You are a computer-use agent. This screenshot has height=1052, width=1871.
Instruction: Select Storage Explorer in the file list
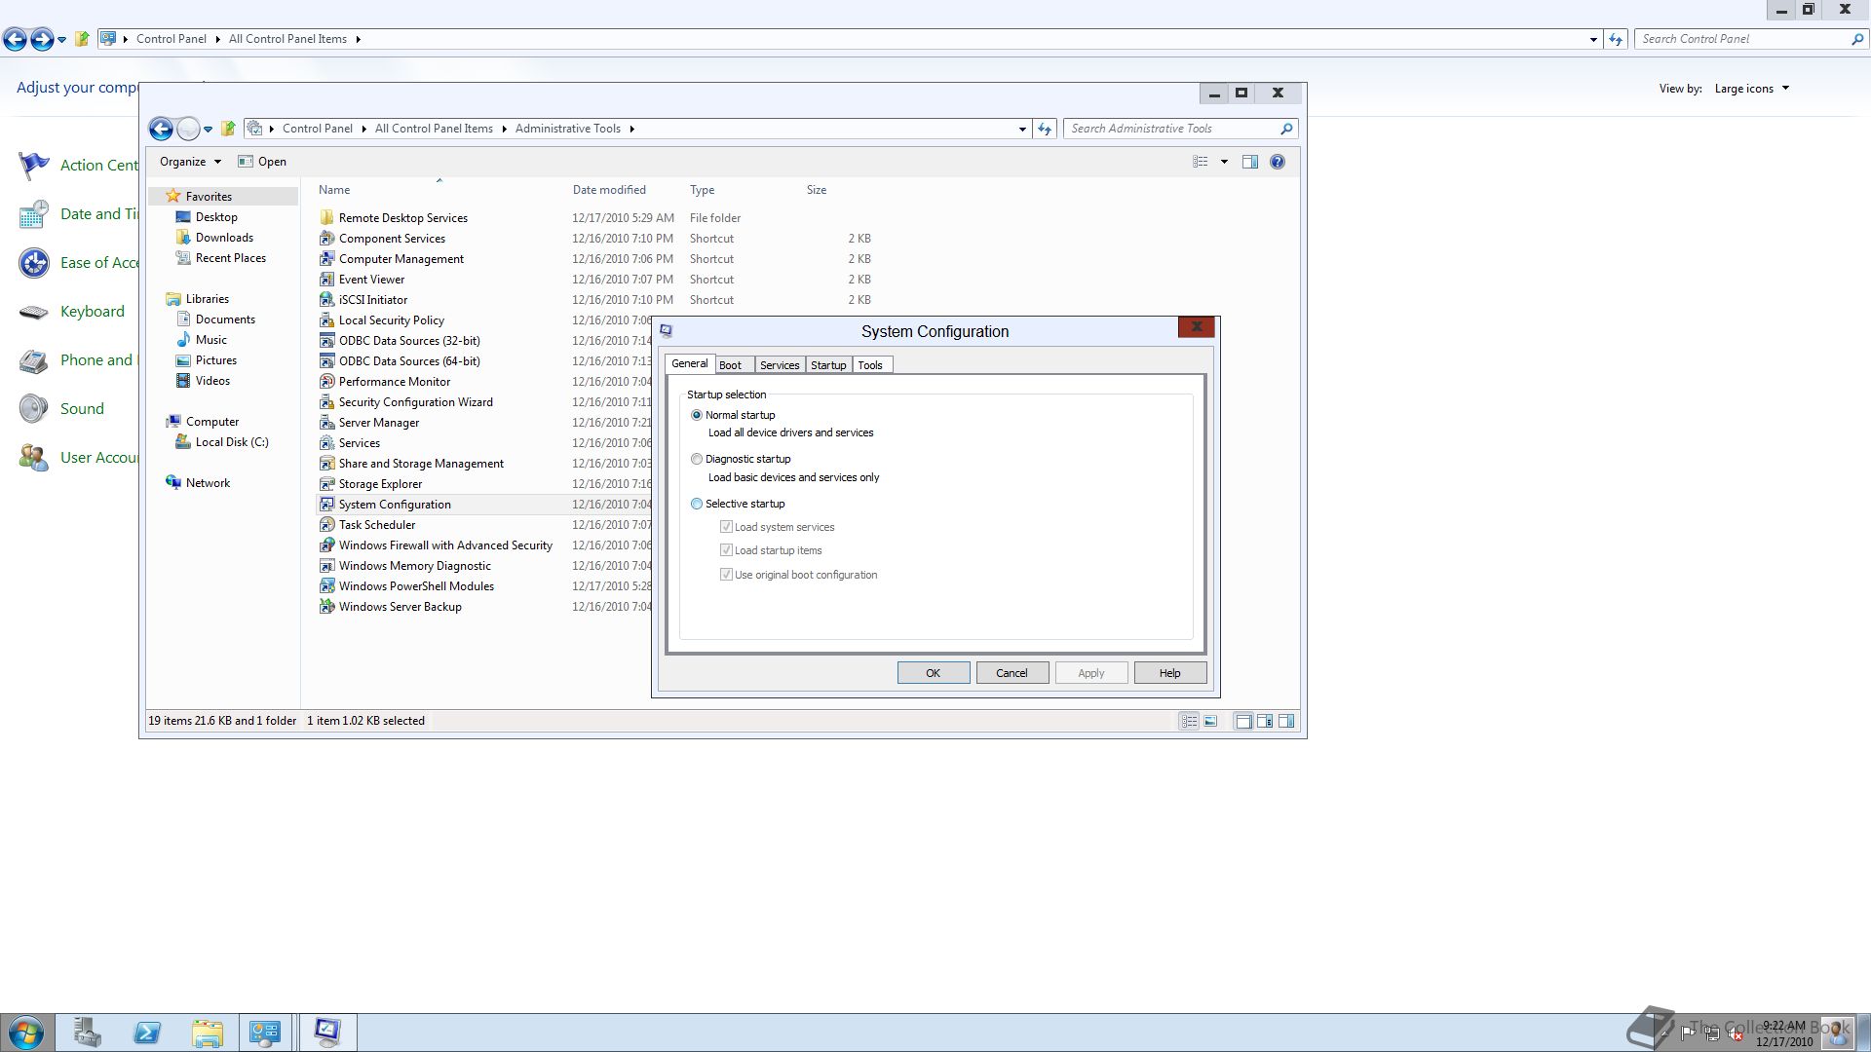(x=380, y=484)
